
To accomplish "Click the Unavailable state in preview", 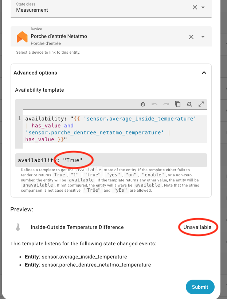I will [197, 227].
